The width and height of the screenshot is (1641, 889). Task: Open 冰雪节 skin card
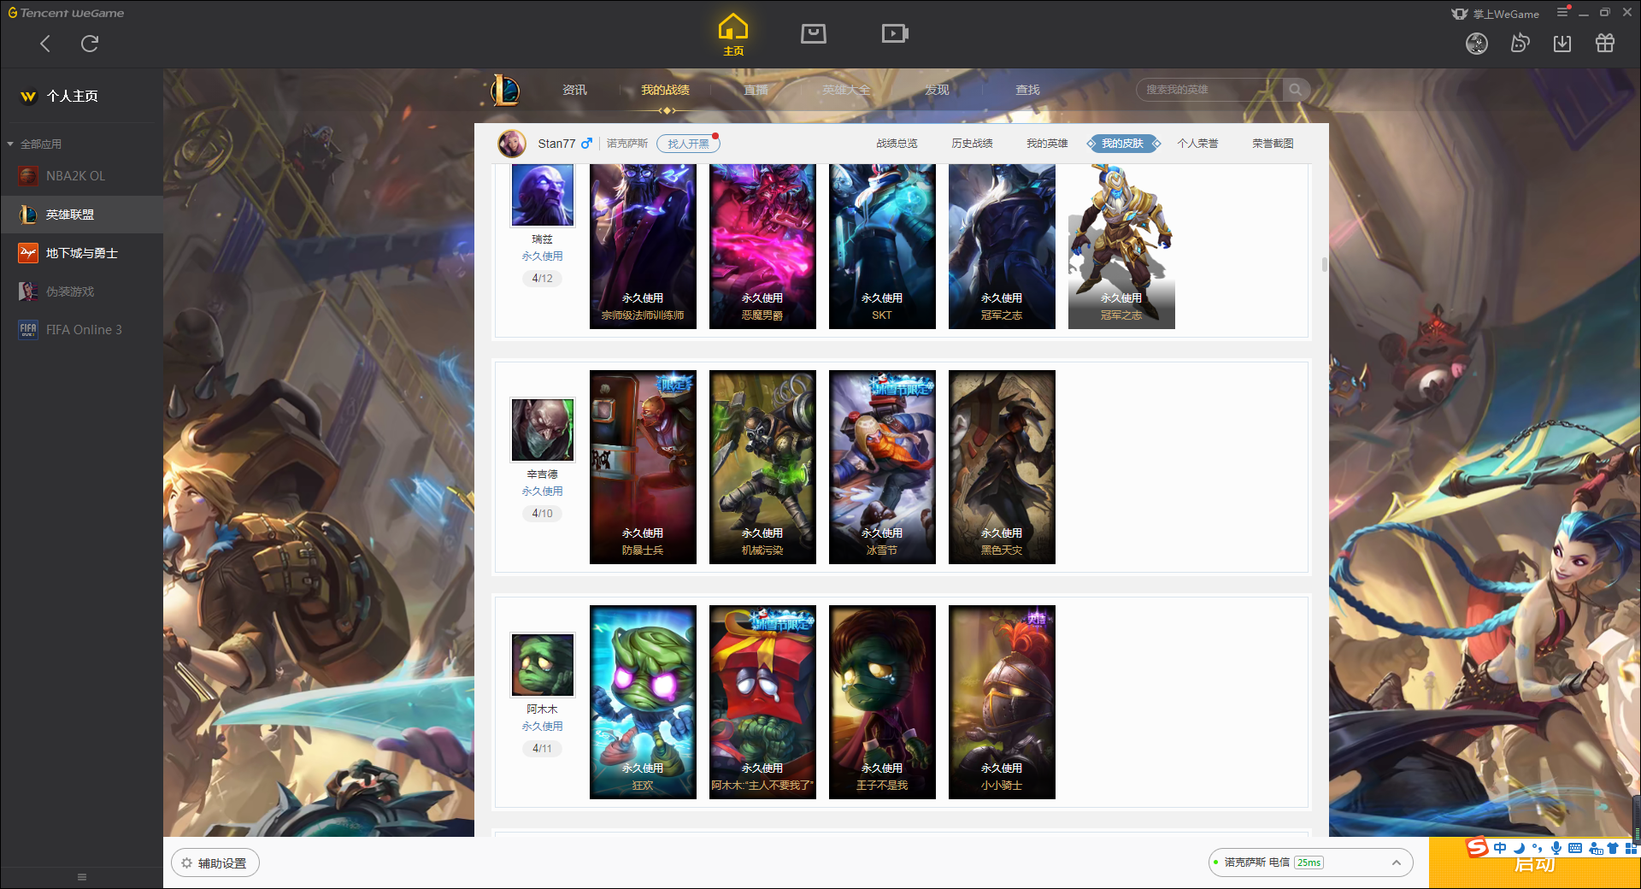pyautogui.click(x=882, y=467)
